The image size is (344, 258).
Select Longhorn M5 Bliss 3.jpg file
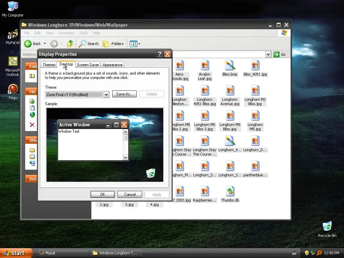click(205, 121)
